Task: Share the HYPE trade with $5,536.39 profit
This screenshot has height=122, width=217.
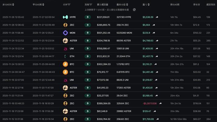Action: click(x=157, y=17)
